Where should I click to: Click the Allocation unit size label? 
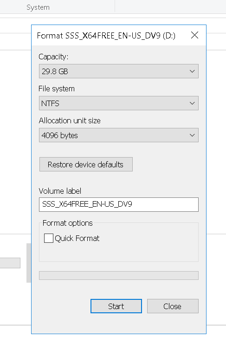click(70, 120)
